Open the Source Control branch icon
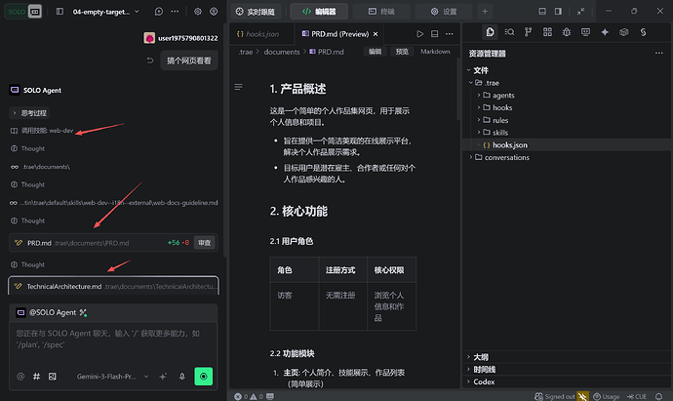The width and height of the screenshot is (673, 401). pyautogui.click(x=529, y=32)
